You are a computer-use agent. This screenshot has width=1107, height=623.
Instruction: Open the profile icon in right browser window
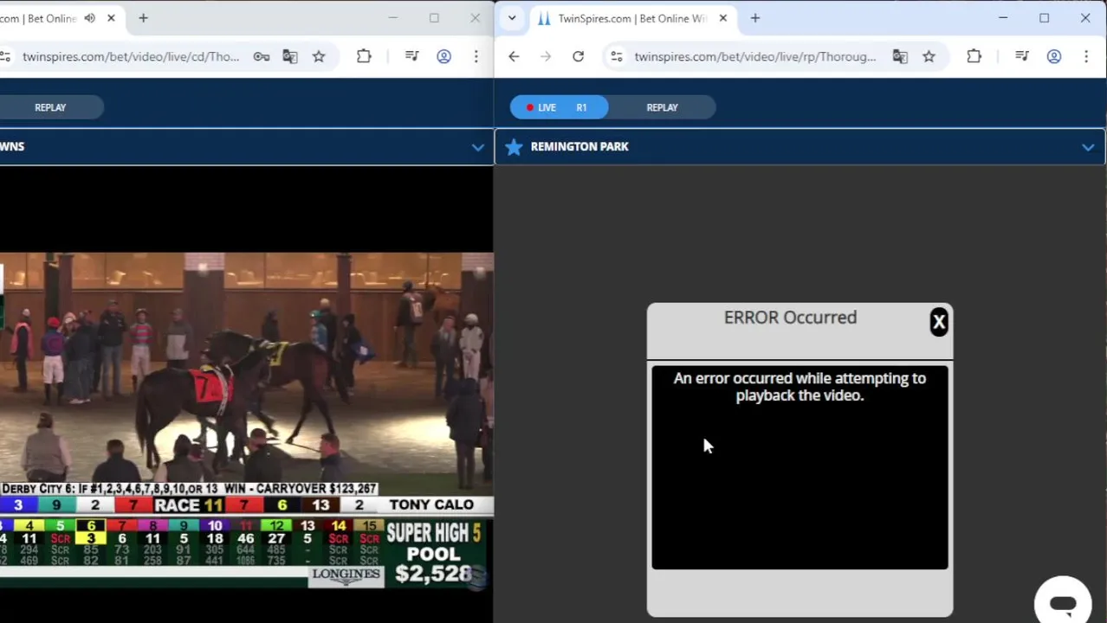1054,56
